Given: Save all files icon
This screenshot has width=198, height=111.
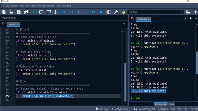Looking at the screenshot, I should coord(26,12).
